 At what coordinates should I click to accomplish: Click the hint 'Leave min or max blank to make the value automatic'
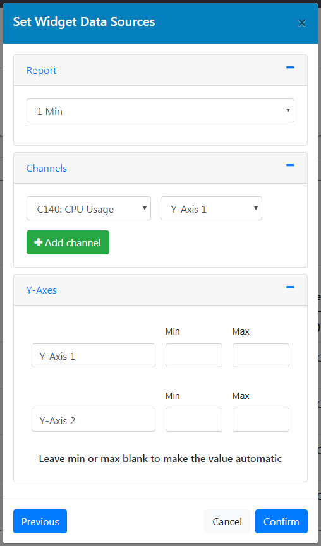[x=160, y=459]
